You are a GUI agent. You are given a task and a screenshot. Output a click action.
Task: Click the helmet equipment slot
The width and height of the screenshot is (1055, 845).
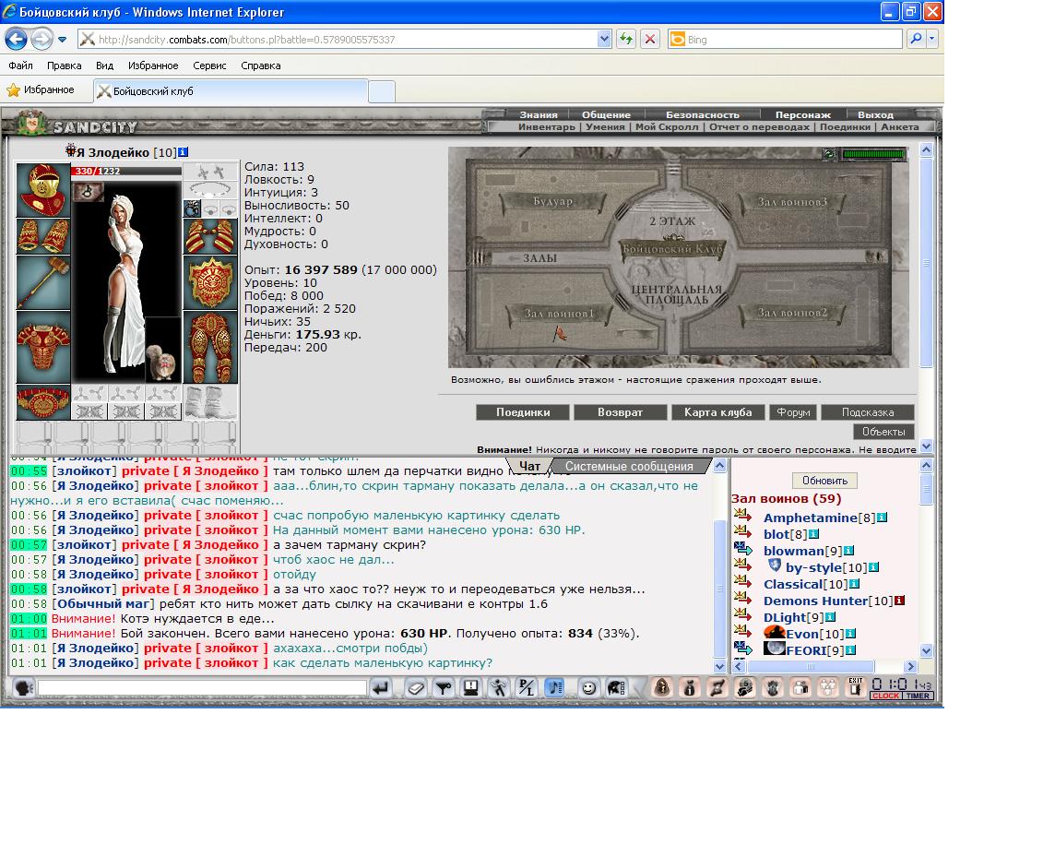pyautogui.click(x=43, y=189)
